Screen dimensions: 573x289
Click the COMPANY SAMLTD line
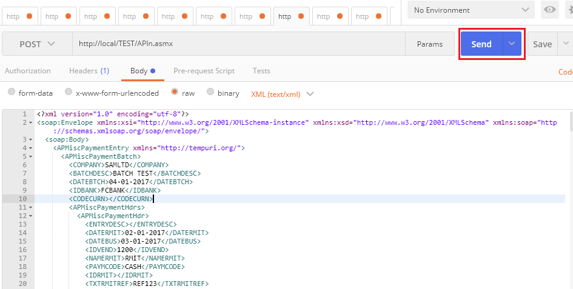[119, 165]
